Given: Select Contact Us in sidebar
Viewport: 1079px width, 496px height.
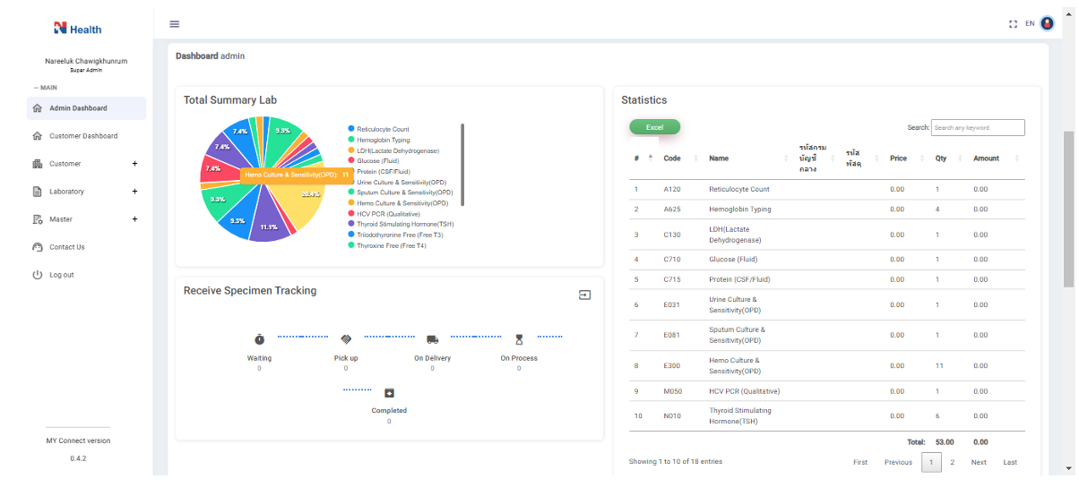Looking at the screenshot, I should (86, 247).
